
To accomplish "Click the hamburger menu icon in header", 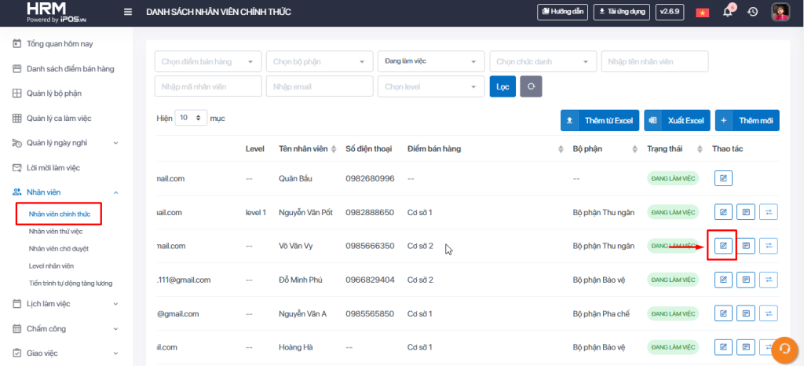I will pos(128,12).
